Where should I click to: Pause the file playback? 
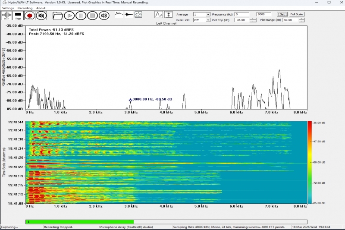click(x=81, y=16)
